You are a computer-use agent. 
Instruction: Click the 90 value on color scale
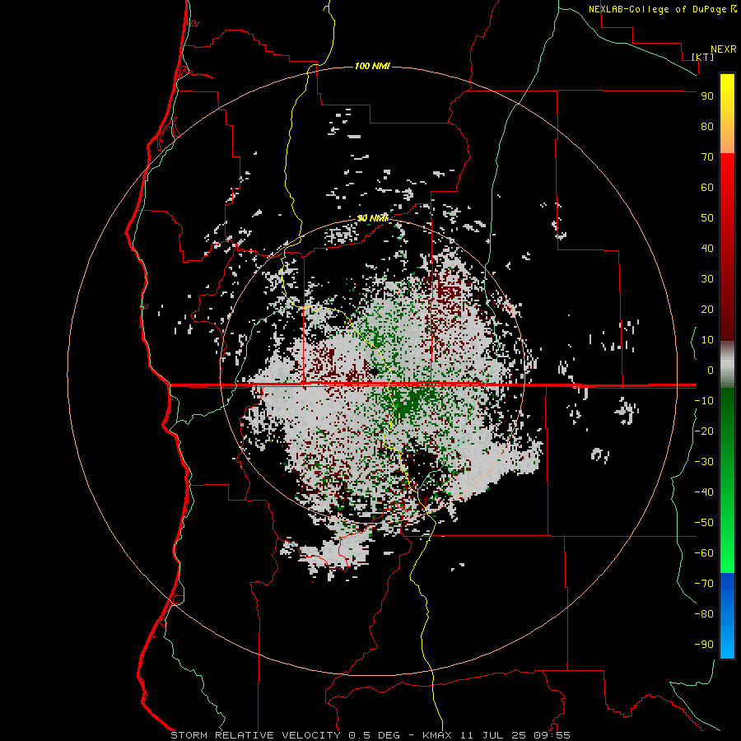coord(707,96)
